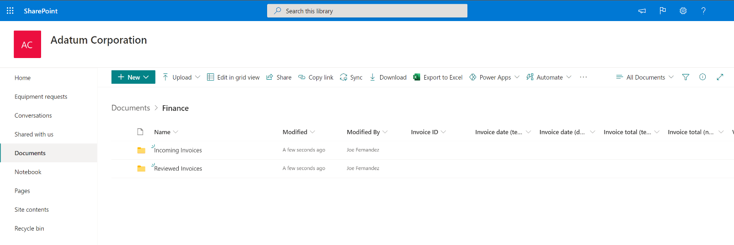Click Edit in grid view
Screen dimensions: 734x245
[233, 77]
